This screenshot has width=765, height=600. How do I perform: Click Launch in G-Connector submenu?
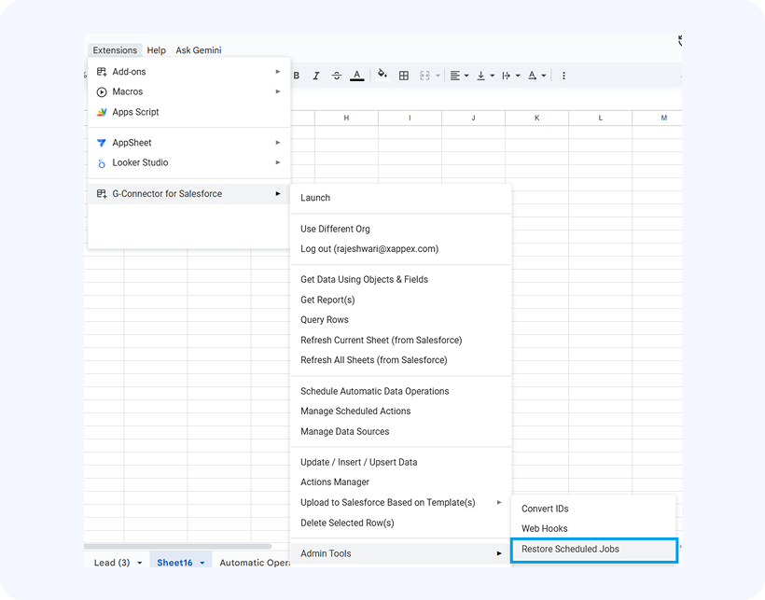pyautogui.click(x=315, y=198)
